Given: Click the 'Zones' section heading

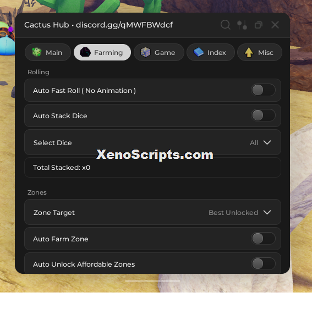Looking at the screenshot, I should click(x=37, y=192).
